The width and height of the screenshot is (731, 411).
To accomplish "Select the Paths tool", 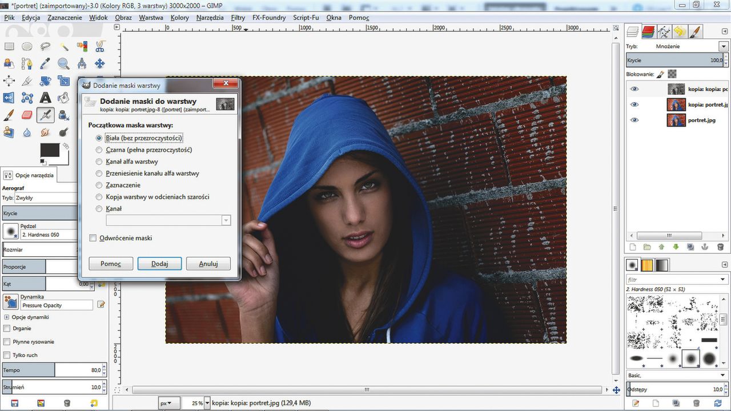I will coord(27,63).
